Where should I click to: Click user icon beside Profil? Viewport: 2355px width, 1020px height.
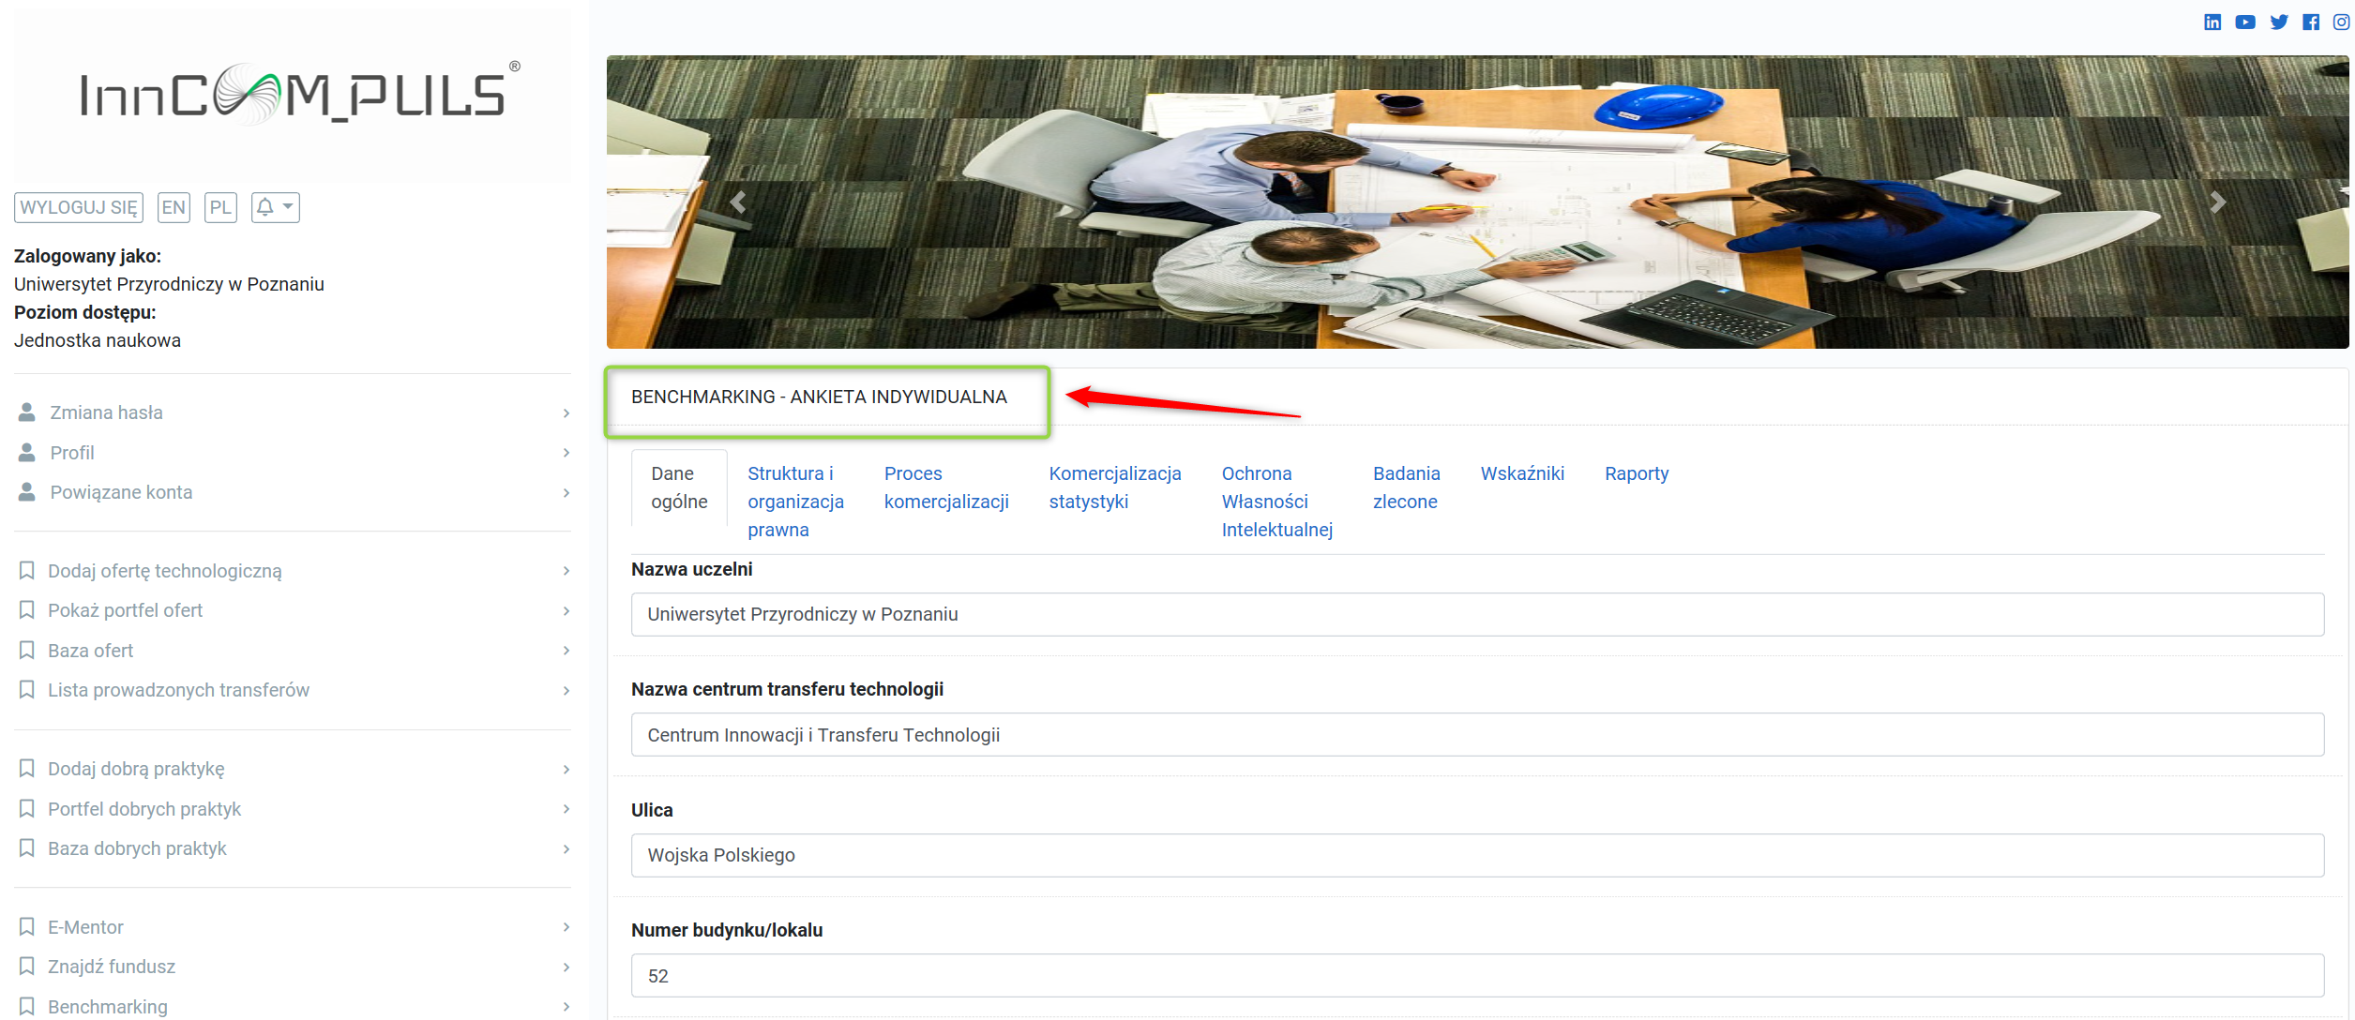[x=27, y=453]
